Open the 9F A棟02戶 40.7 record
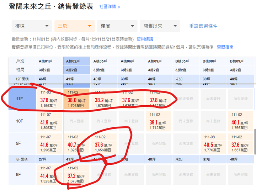 click(76, 143)
